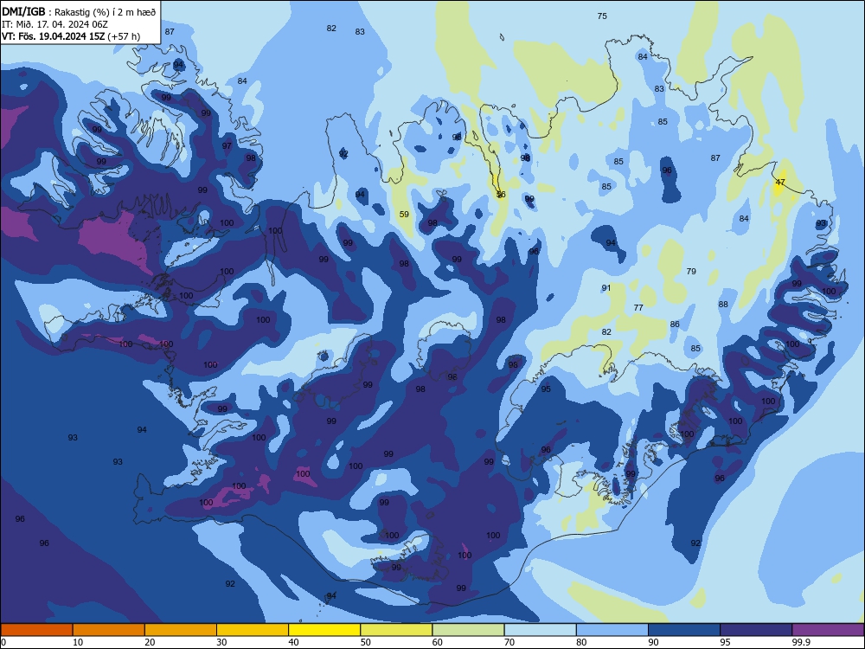
Task: Pick the pale yellow 50–60 legend swatch
Action: pos(397,630)
